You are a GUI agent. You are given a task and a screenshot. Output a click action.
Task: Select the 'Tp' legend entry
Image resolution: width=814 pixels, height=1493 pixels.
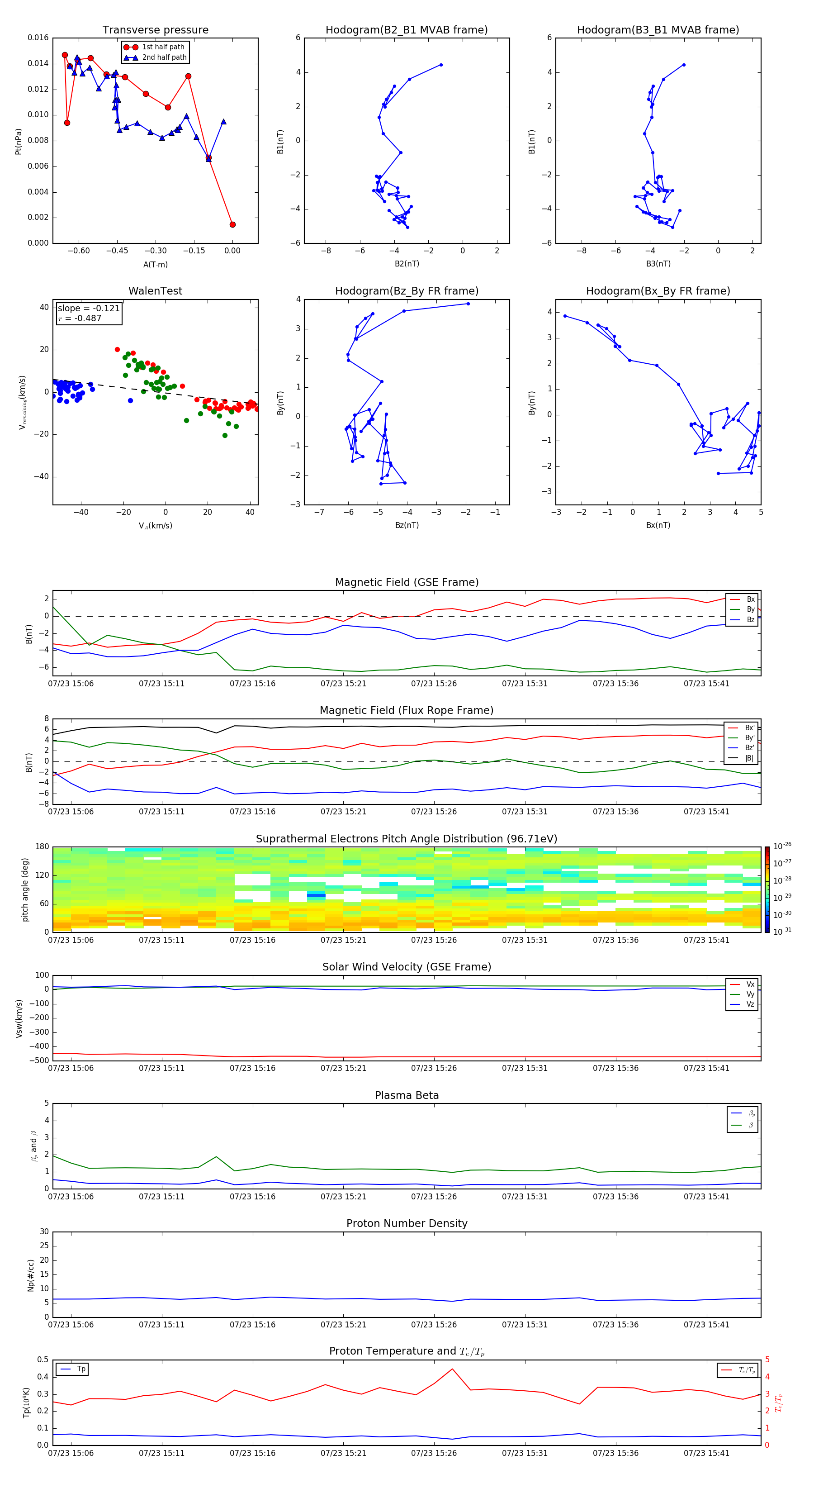click(72, 1369)
